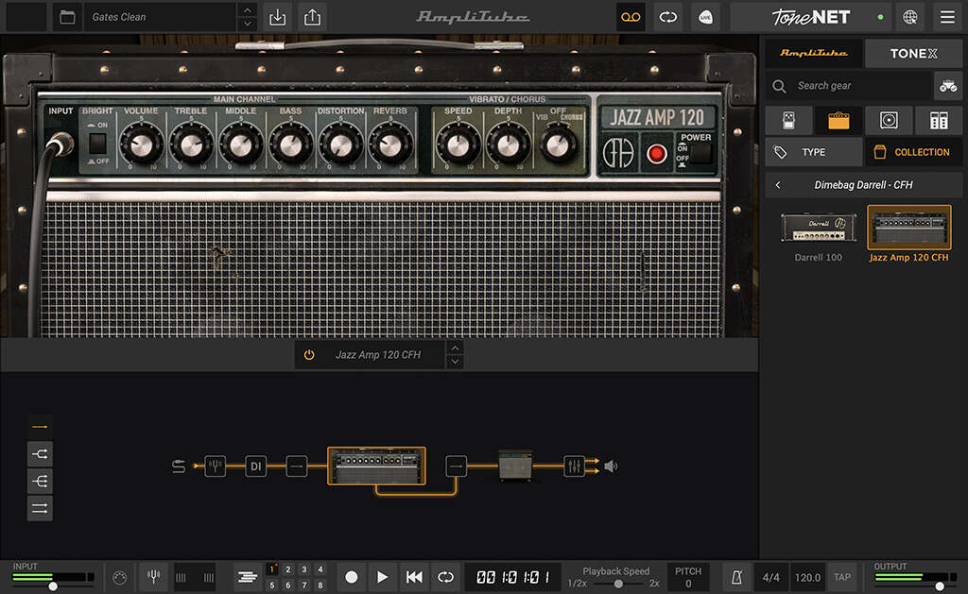The image size is (968, 594).
Task: Select the stomp pedal gear category
Action: [x=788, y=120]
